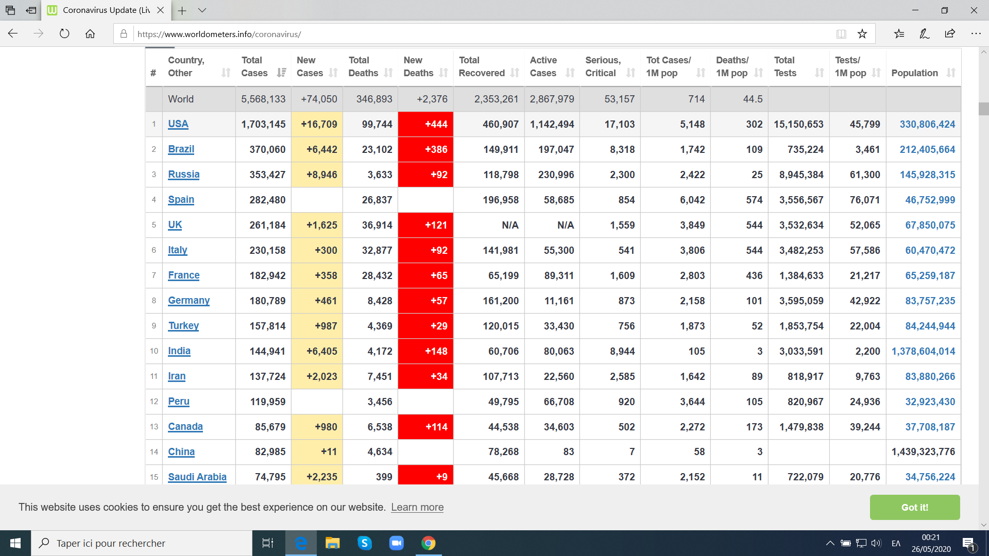Open the Saudi Arabia country link

pos(197,477)
